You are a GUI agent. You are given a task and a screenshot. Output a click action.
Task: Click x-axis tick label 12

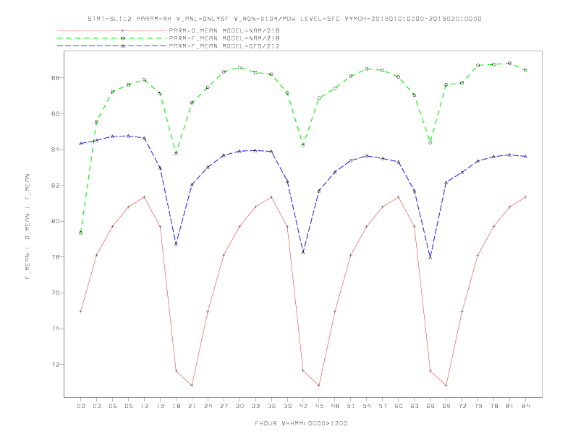[145, 406]
